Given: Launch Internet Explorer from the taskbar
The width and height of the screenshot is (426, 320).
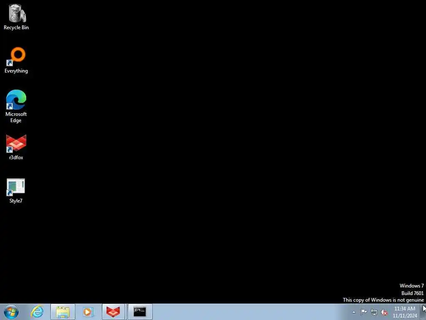Looking at the screenshot, I should coord(37,312).
